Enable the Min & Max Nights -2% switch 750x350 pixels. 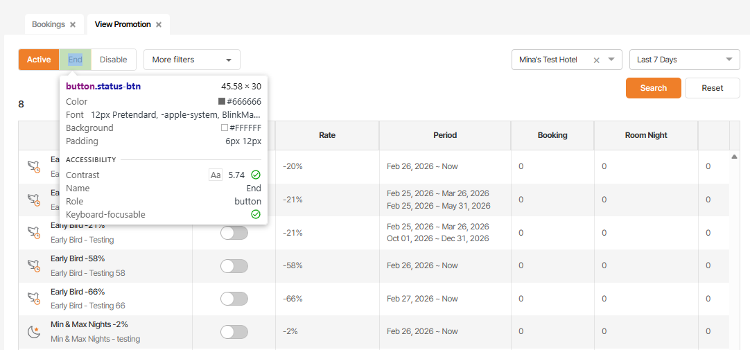[x=234, y=332]
